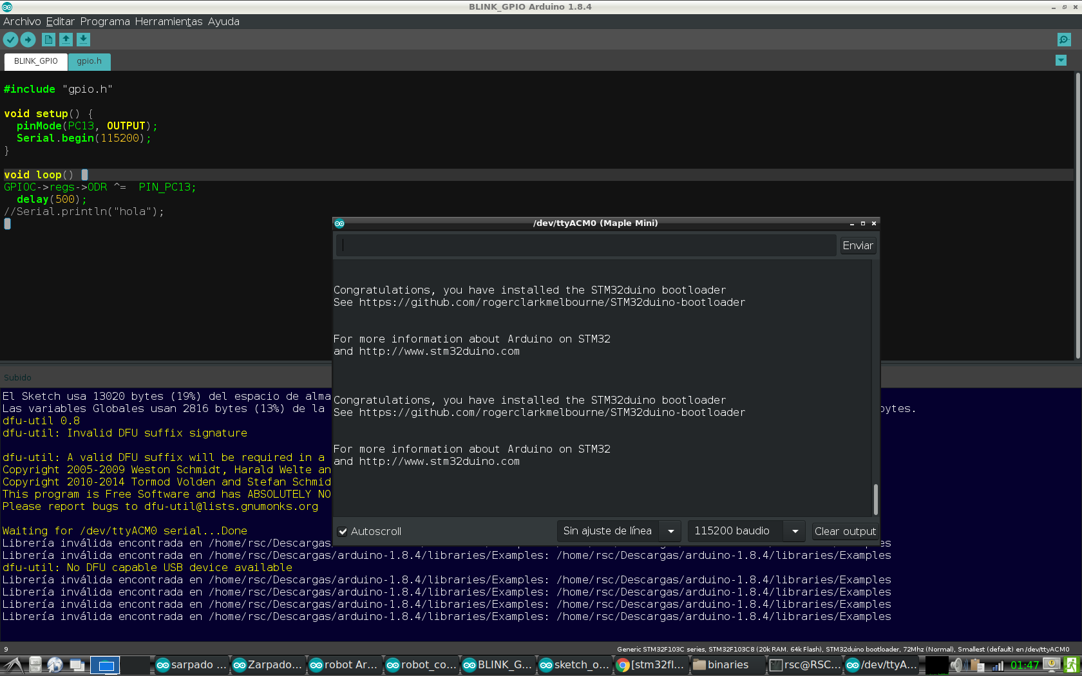Viewport: 1082px width, 676px height.
Task: Click the 01:47 clock on taskbar
Action: tap(1024, 665)
